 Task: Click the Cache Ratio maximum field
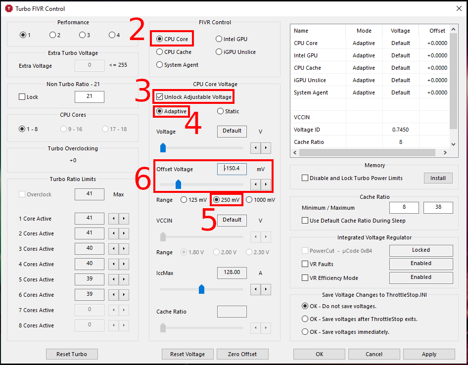(438, 207)
